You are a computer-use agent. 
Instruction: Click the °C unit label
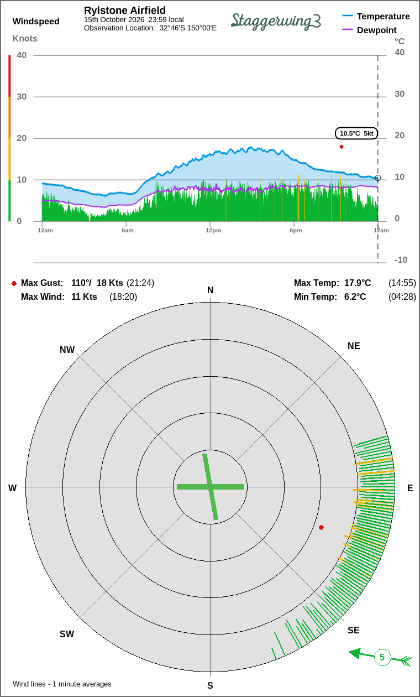(x=400, y=41)
